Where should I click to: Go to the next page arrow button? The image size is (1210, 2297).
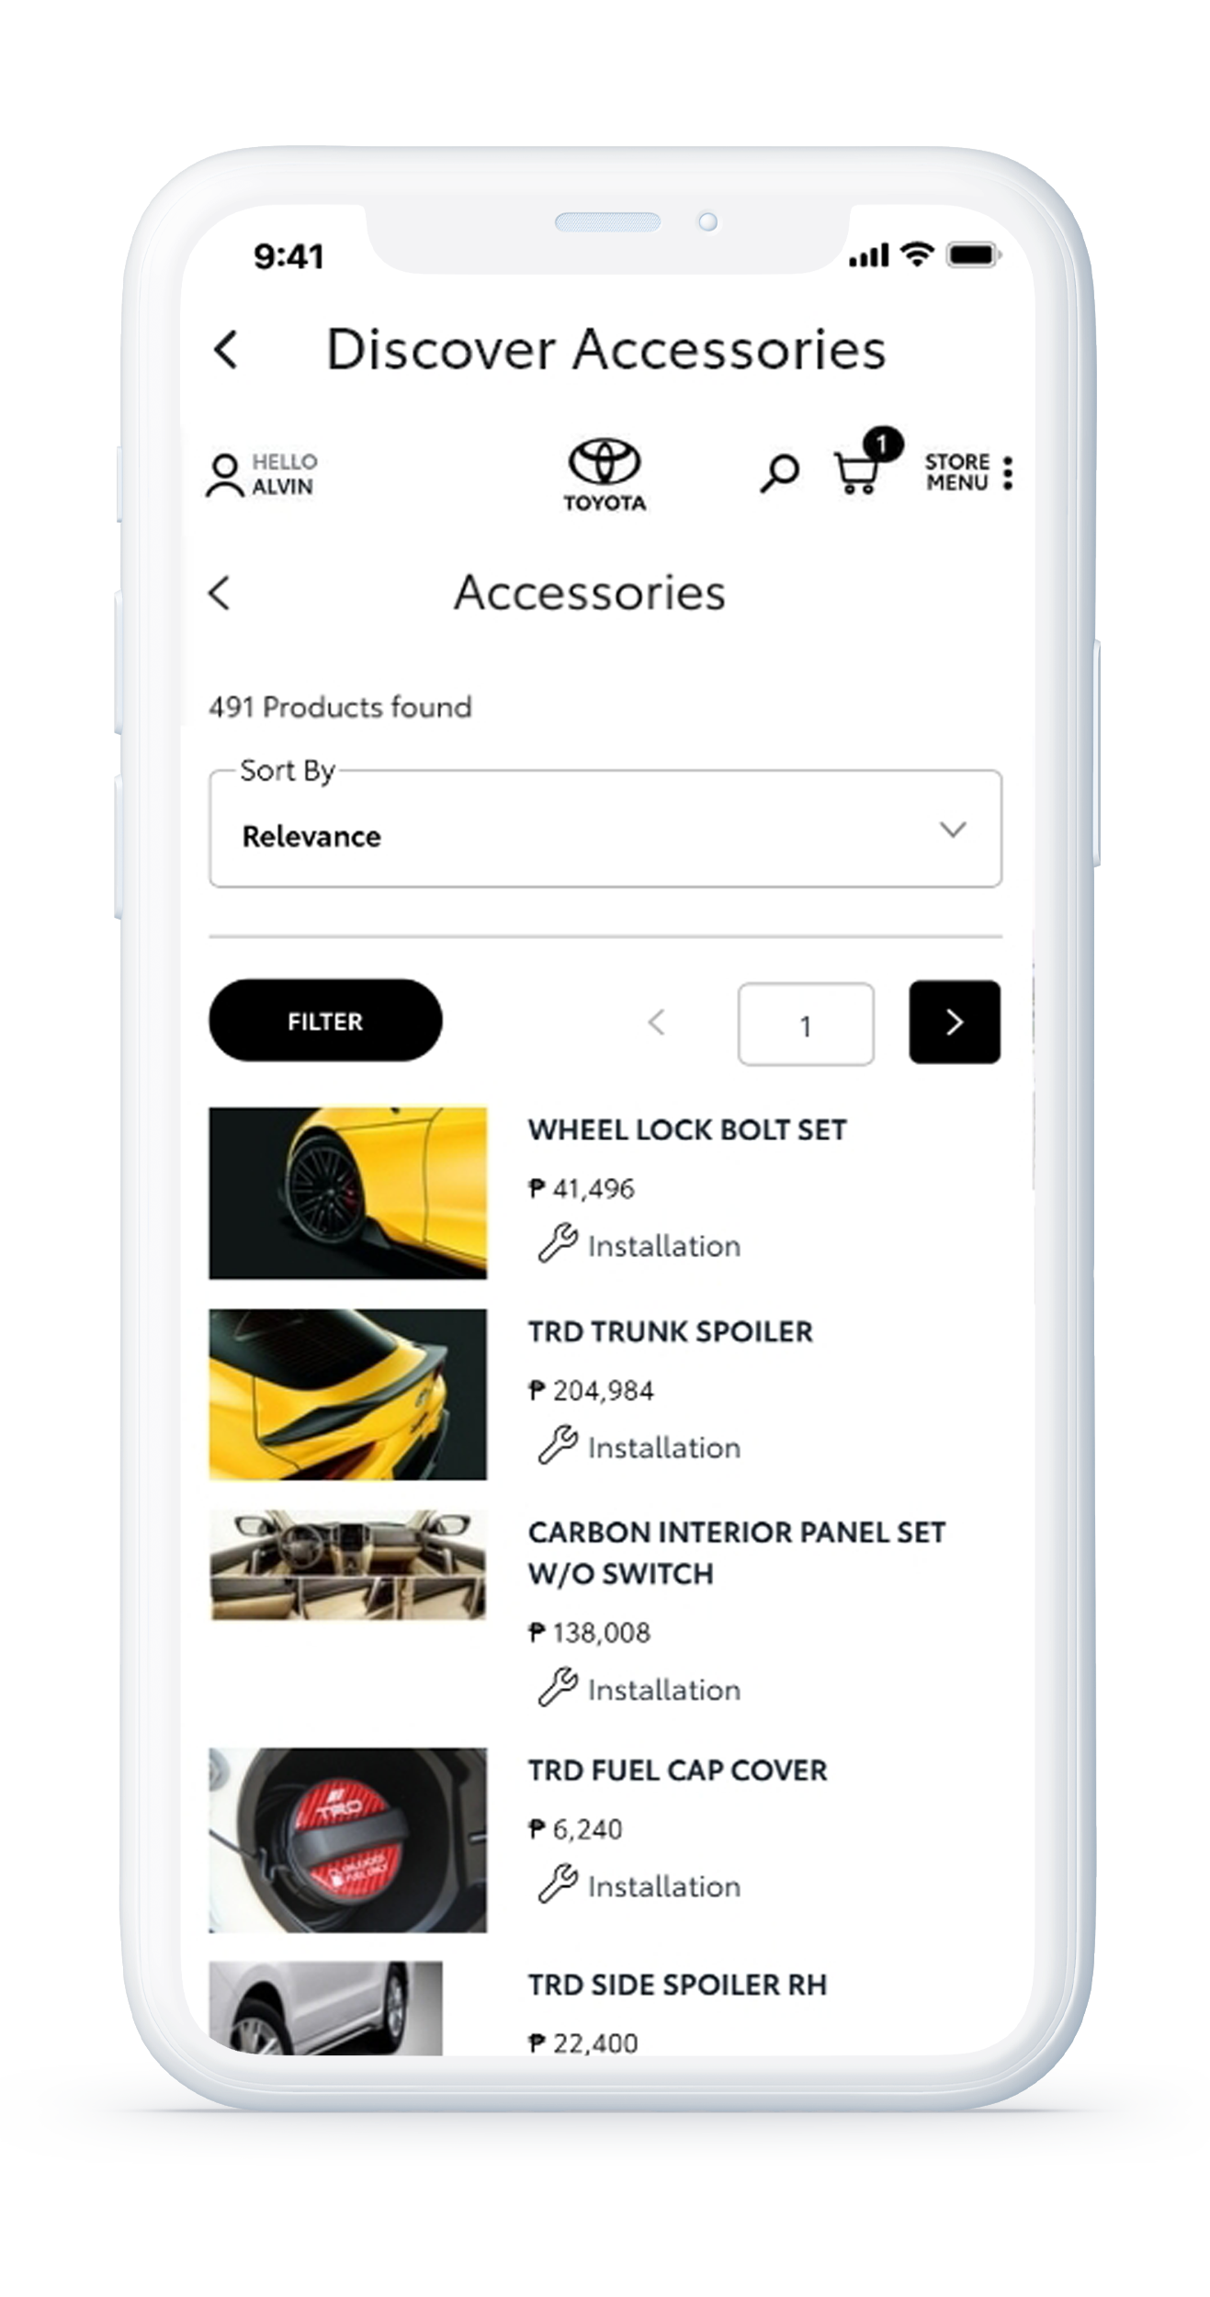coord(955,1022)
